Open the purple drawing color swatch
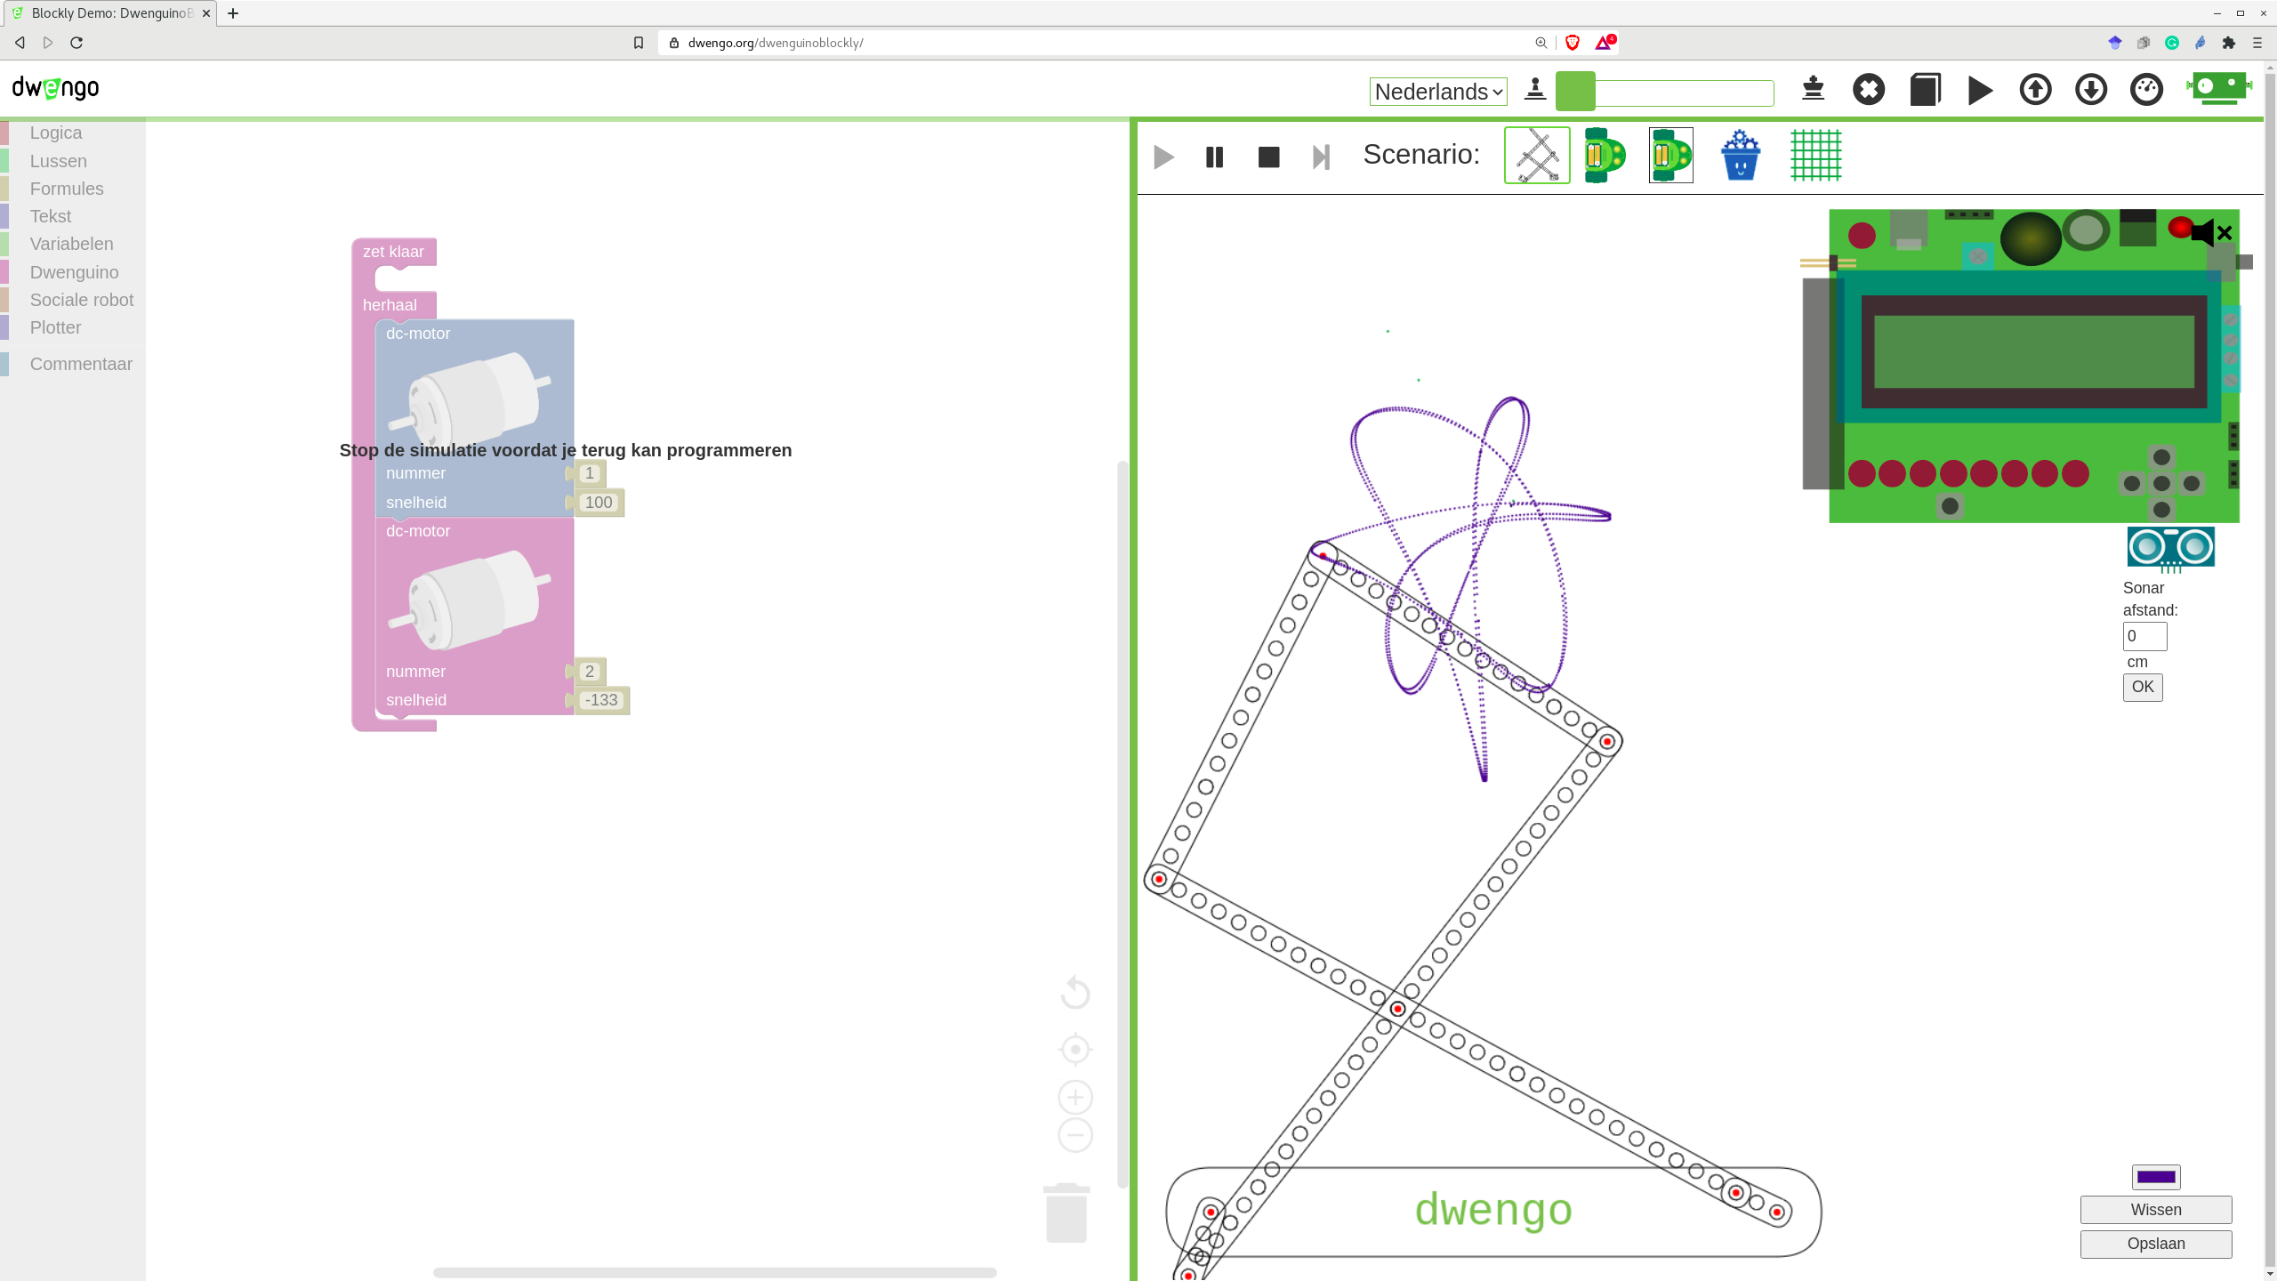2277x1281 pixels. tap(2156, 1177)
